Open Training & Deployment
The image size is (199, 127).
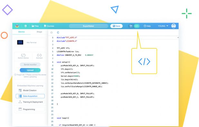(30, 102)
